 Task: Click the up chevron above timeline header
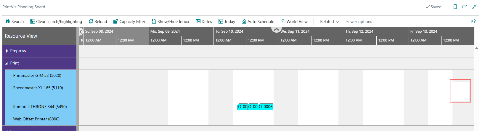point(276,29)
